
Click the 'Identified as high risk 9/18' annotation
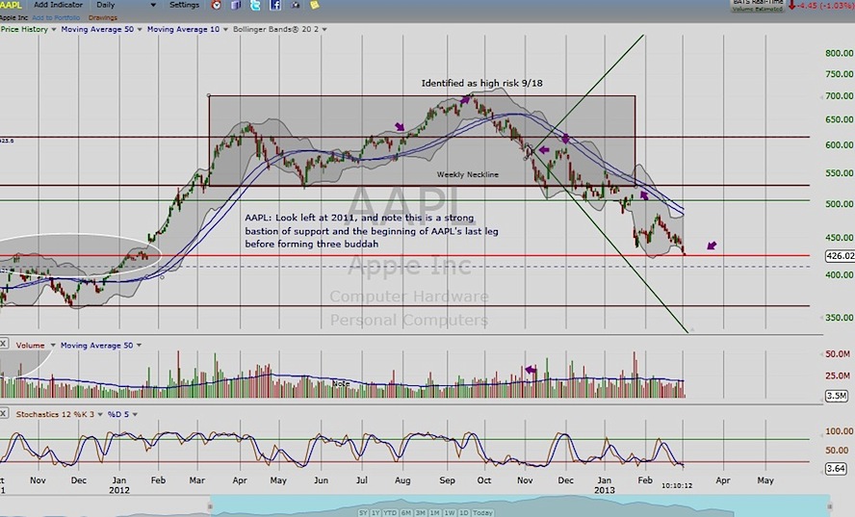[x=481, y=84]
